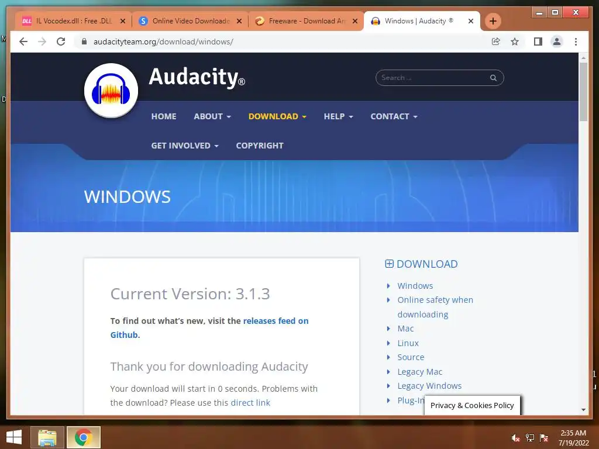Open Legacy Windows link in sidebar
The height and width of the screenshot is (449, 599).
(429, 386)
